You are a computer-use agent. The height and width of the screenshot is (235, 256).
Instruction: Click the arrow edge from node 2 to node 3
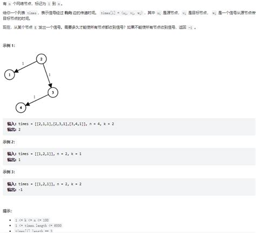(48, 75)
